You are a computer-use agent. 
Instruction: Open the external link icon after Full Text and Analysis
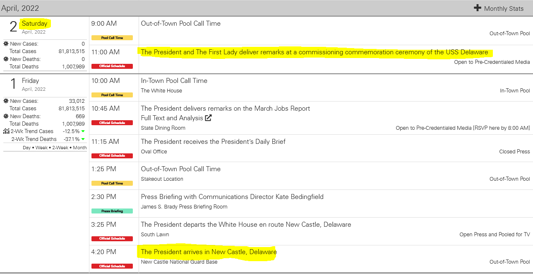coord(209,118)
